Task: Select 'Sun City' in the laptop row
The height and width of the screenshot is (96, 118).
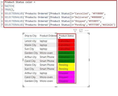Action: (x=29, y=49)
